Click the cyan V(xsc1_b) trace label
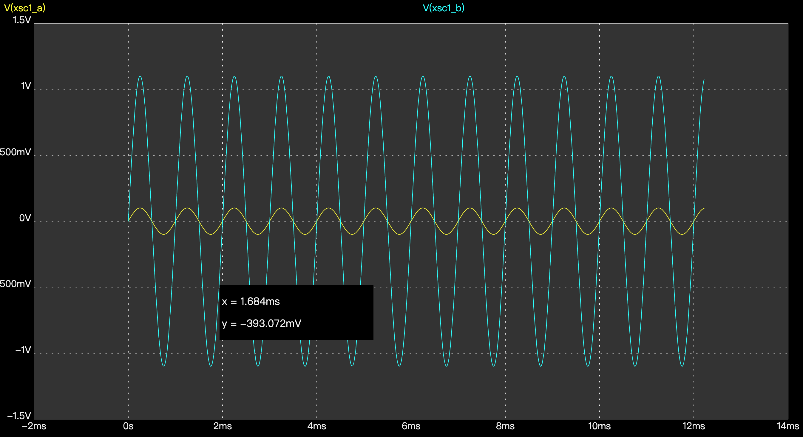The image size is (803, 437). point(444,8)
